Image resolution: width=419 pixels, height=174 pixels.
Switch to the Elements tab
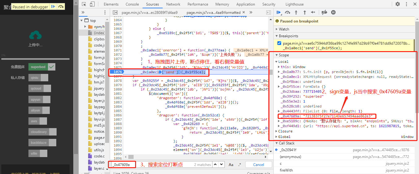tap(111, 4)
